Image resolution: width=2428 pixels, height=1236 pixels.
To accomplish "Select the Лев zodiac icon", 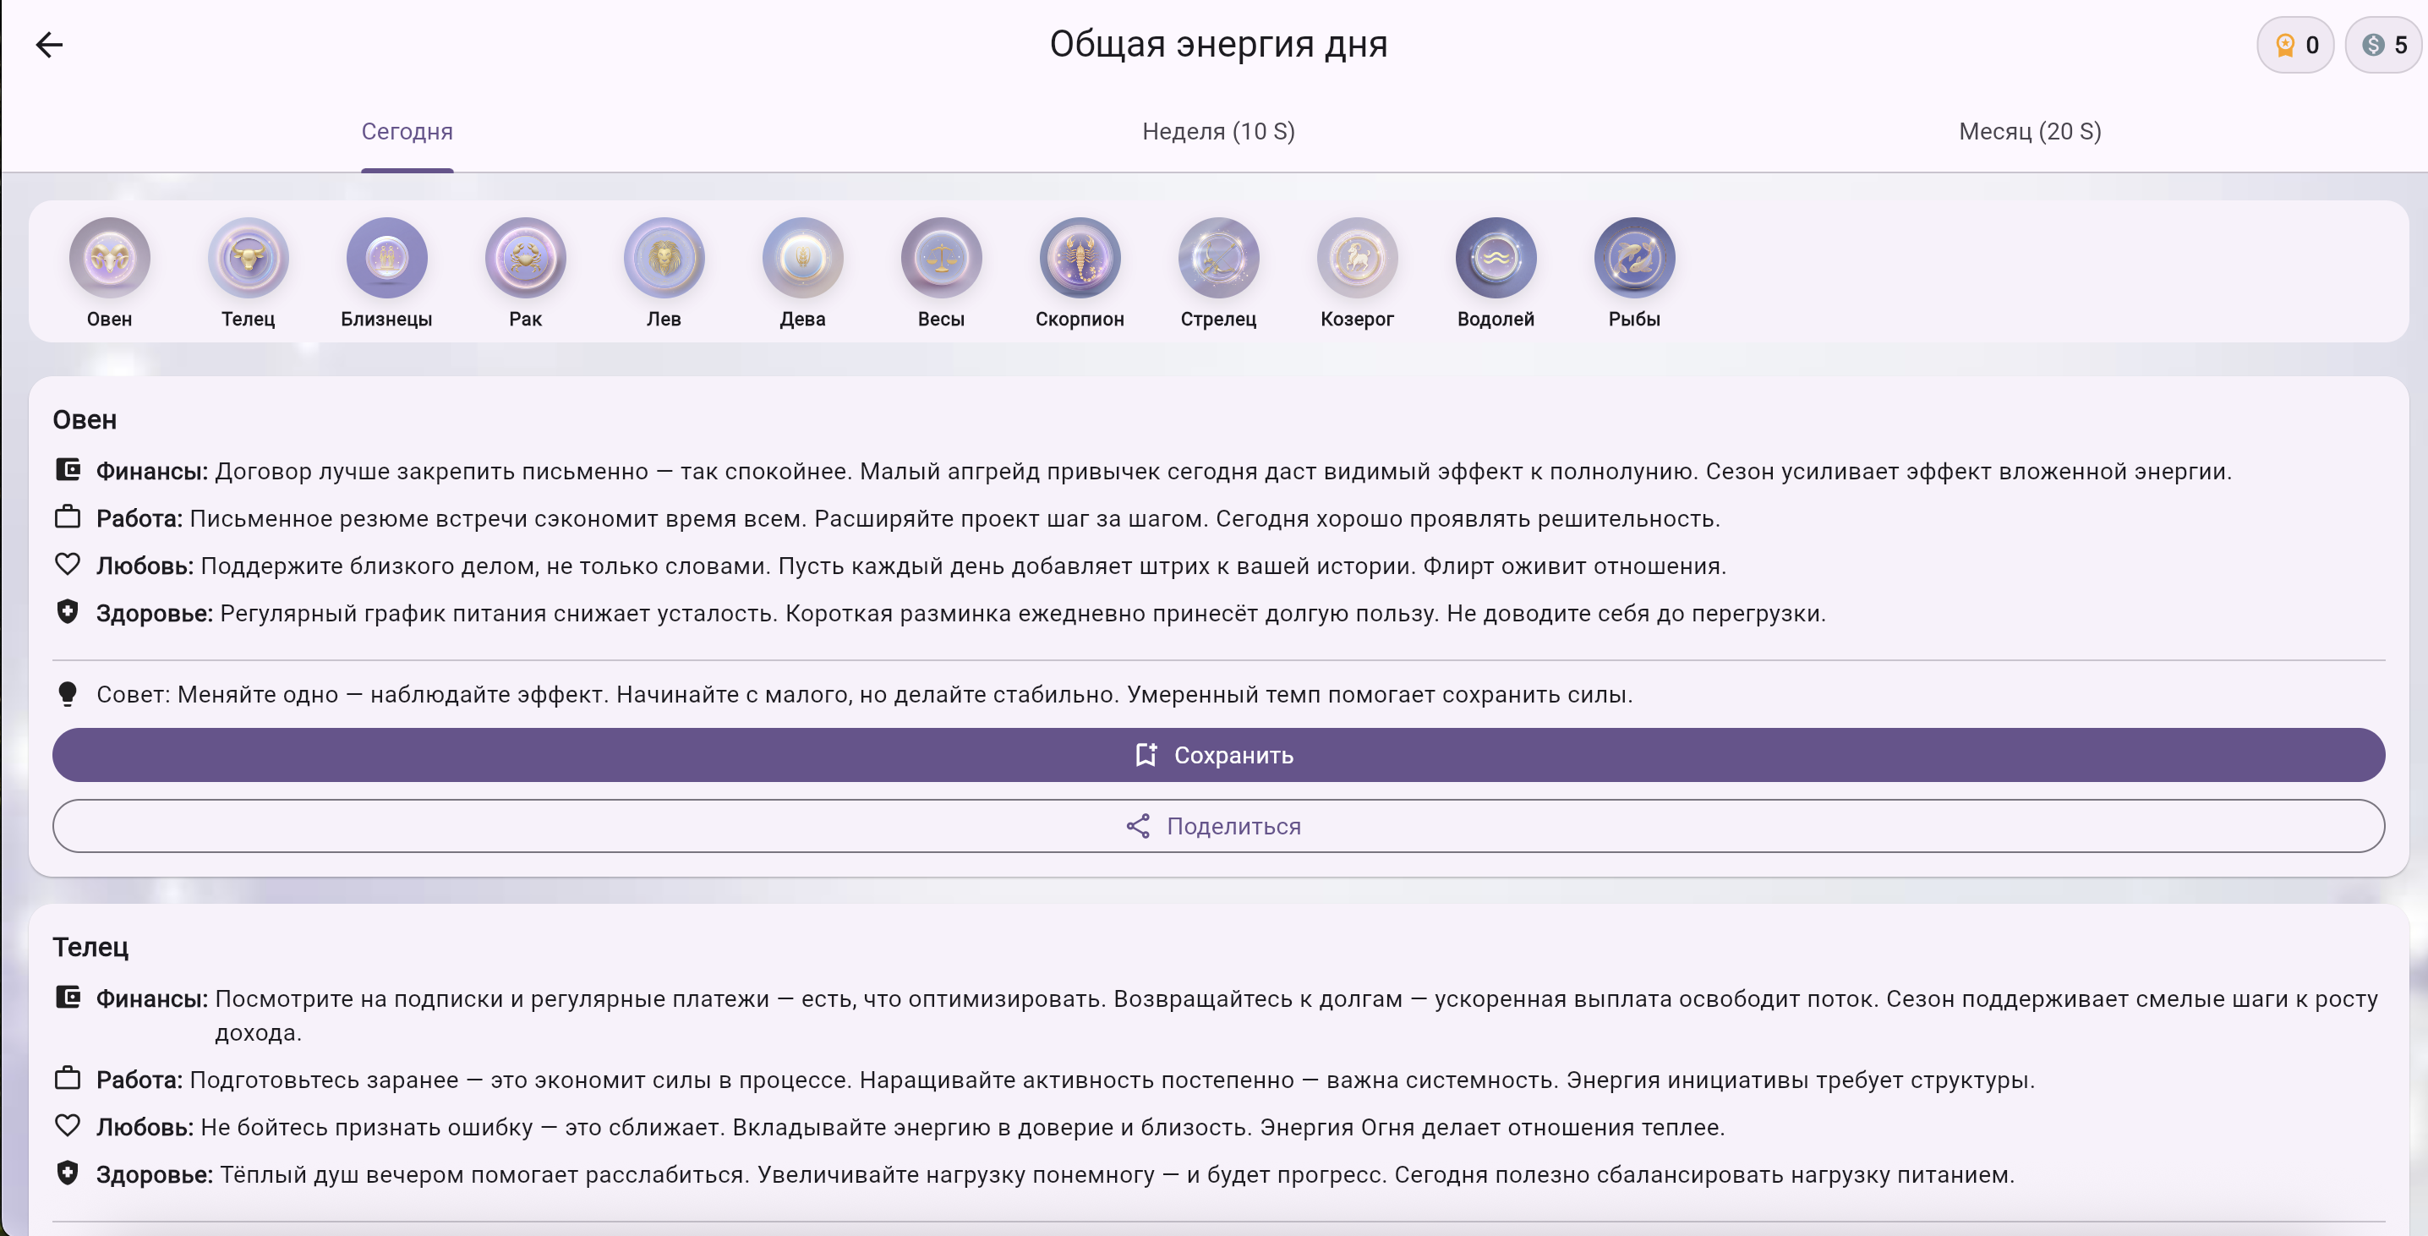I will click(664, 257).
